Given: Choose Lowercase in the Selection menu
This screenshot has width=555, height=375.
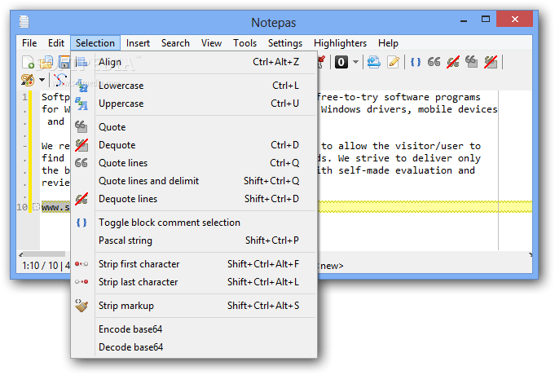Looking at the screenshot, I should click(194, 86).
